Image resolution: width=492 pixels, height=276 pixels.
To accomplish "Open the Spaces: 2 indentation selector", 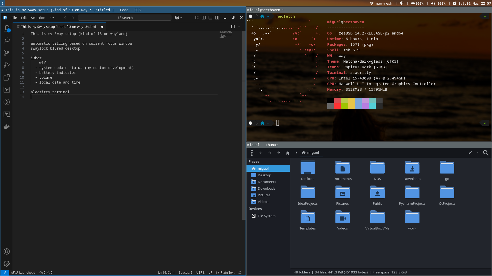I will coord(185,273).
